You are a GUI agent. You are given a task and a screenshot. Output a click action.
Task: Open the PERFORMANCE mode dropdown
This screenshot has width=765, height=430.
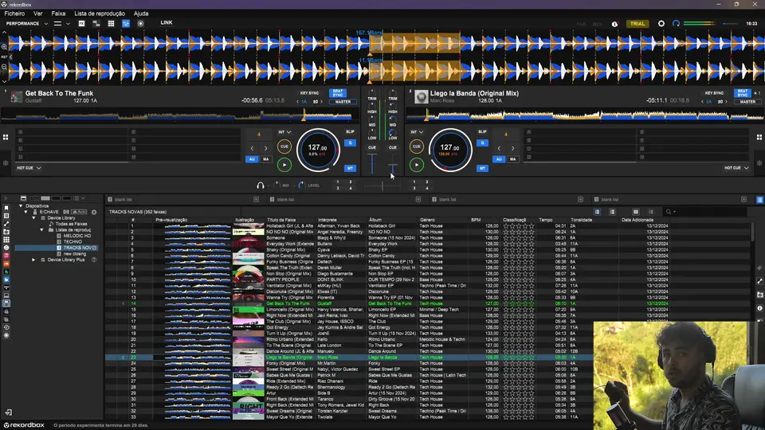tap(27, 23)
